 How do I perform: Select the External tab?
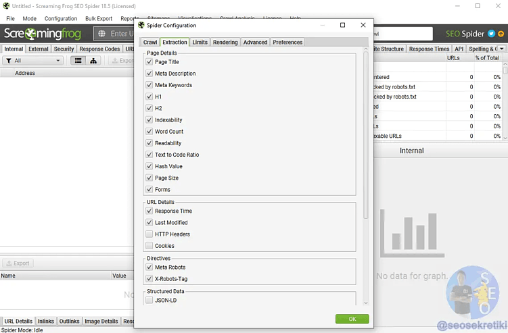(x=39, y=49)
